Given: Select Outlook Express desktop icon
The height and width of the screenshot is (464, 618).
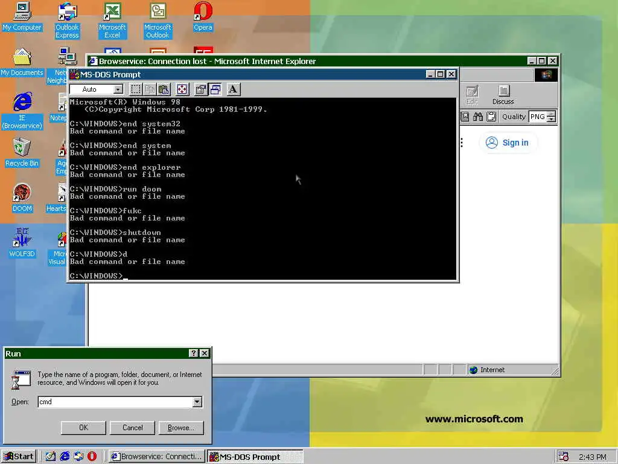Looking at the screenshot, I should pyautogui.click(x=67, y=21).
